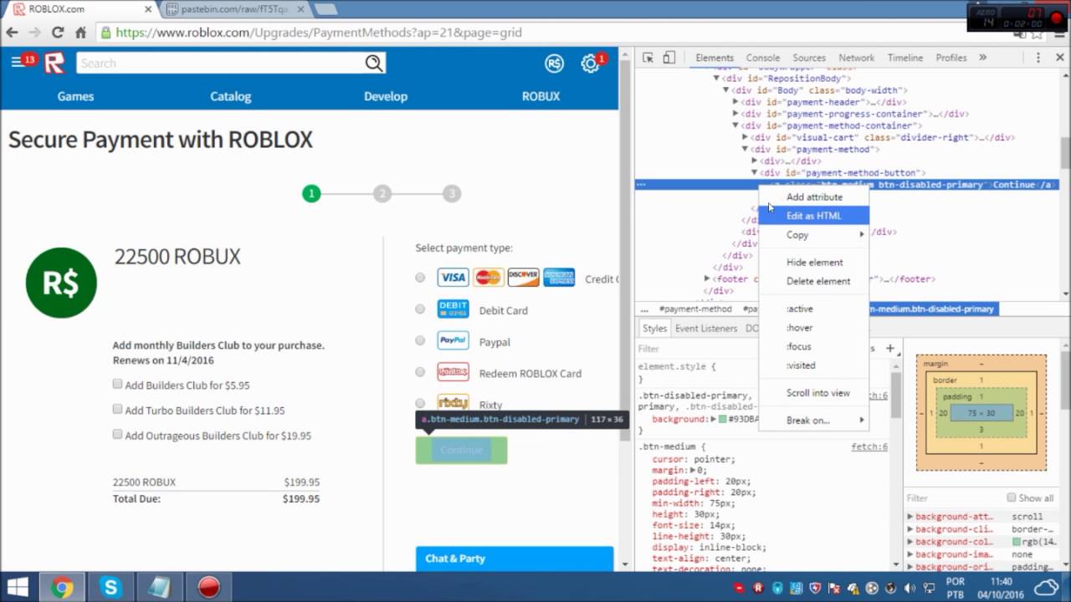
Task: Open Chrome from the taskbar
Action: pyautogui.click(x=62, y=587)
